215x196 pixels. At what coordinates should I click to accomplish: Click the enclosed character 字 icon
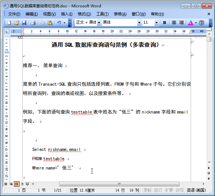tap(202, 23)
